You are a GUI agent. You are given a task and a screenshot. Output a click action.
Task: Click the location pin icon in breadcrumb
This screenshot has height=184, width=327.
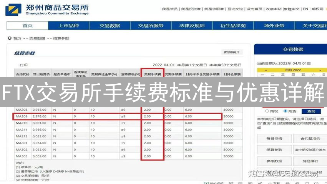(x=9, y=38)
